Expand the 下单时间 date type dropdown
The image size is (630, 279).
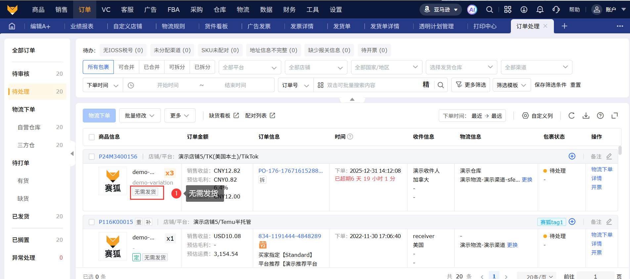tap(103, 85)
